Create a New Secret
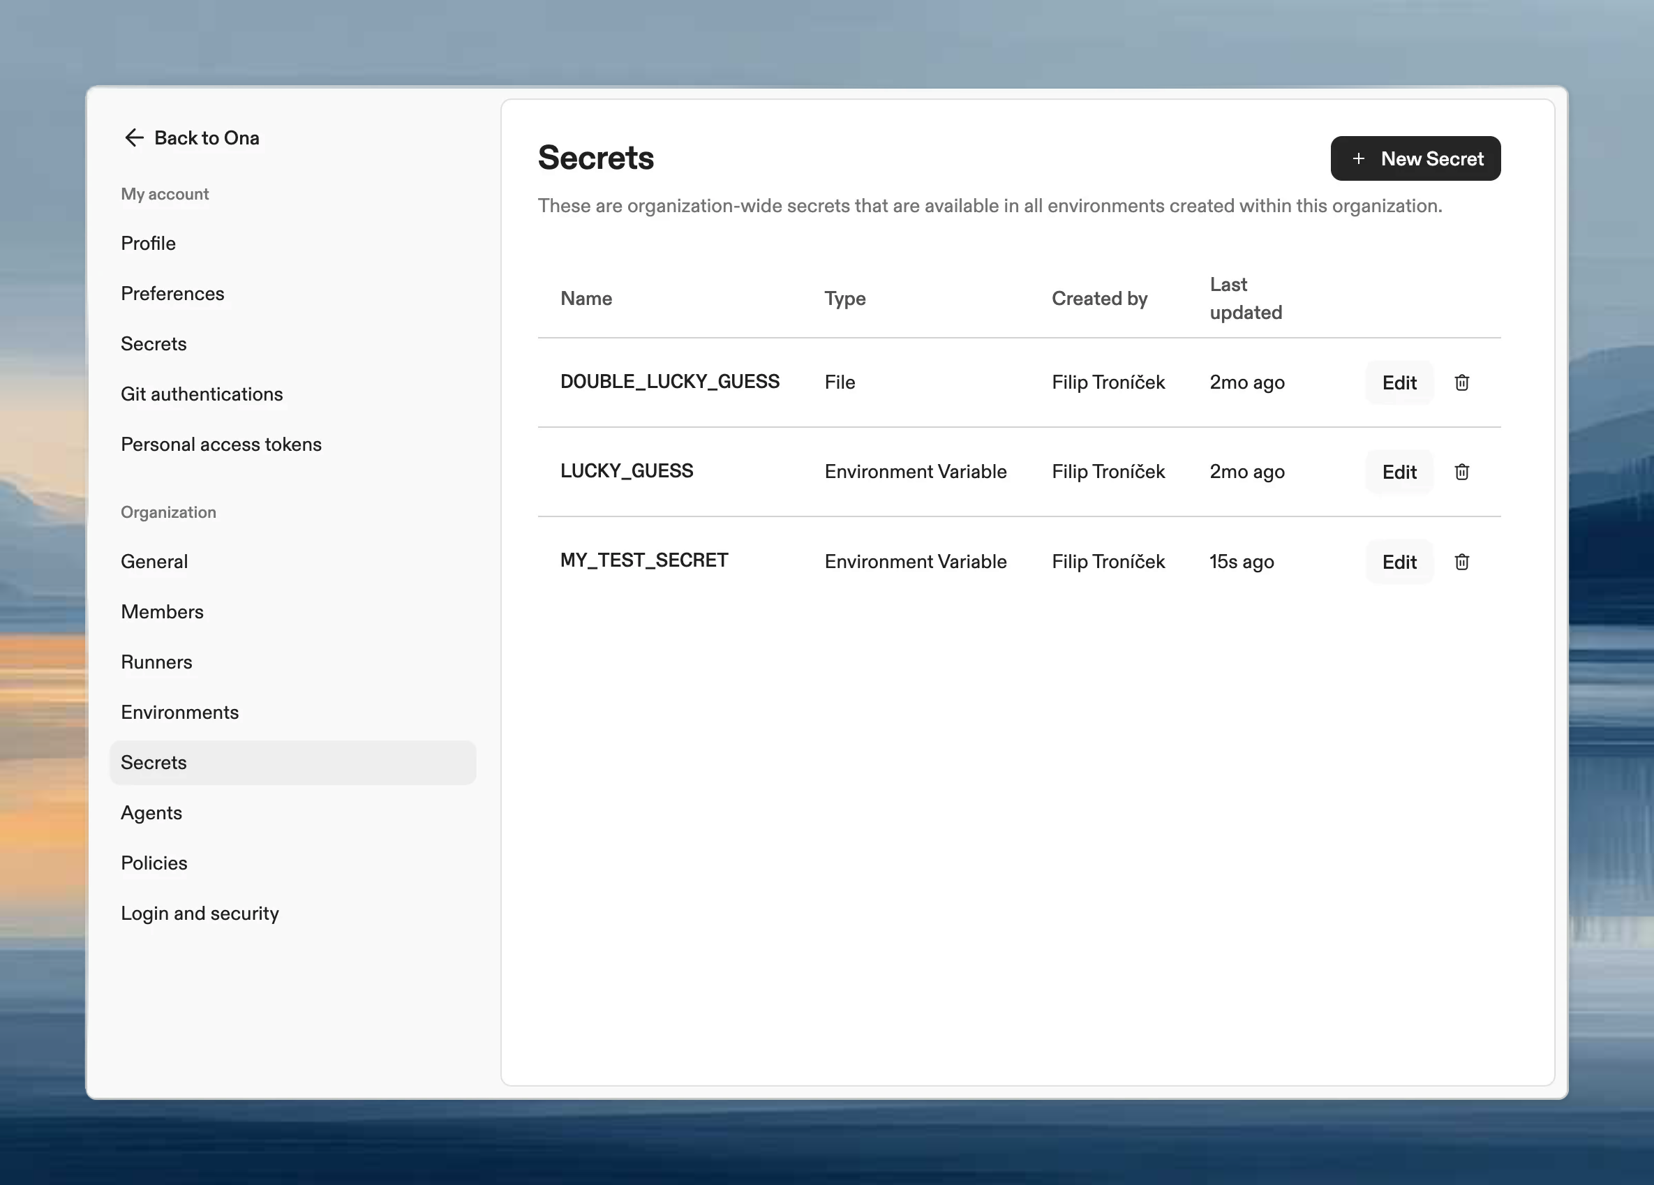This screenshot has width=1654, height=1185. coord(1415,158)
